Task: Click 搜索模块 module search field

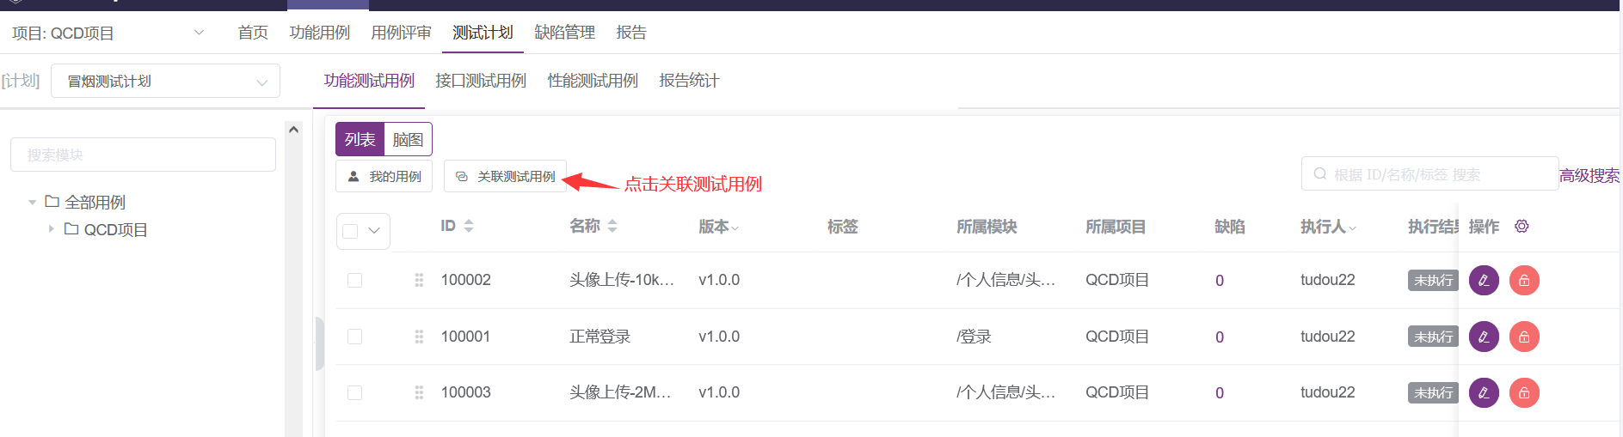Action: pos(143,155)
